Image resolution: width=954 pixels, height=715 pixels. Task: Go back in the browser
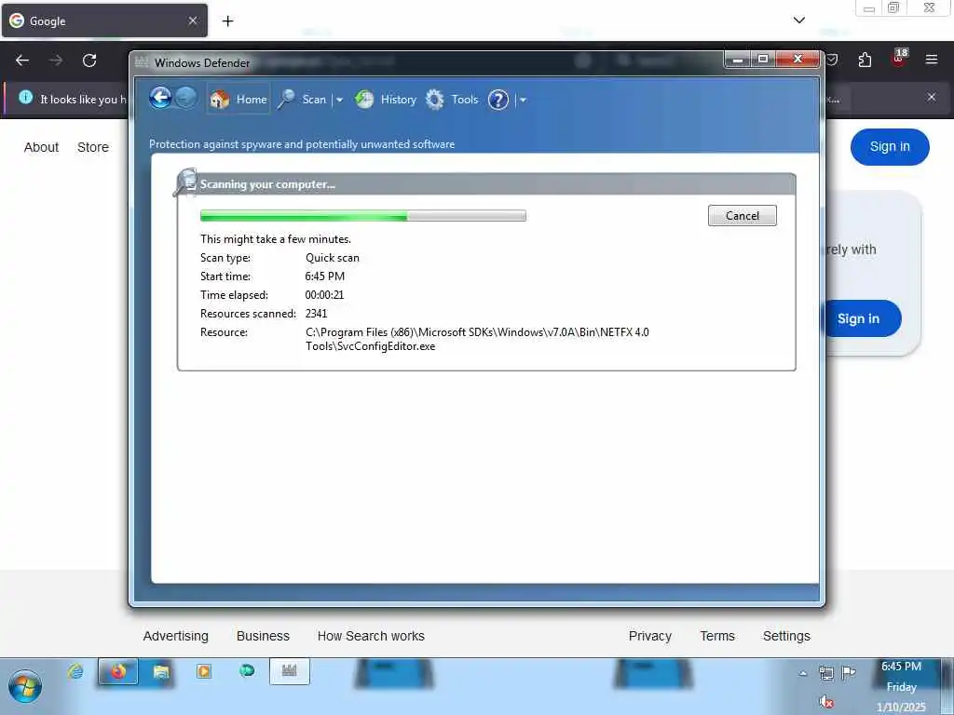22,61
